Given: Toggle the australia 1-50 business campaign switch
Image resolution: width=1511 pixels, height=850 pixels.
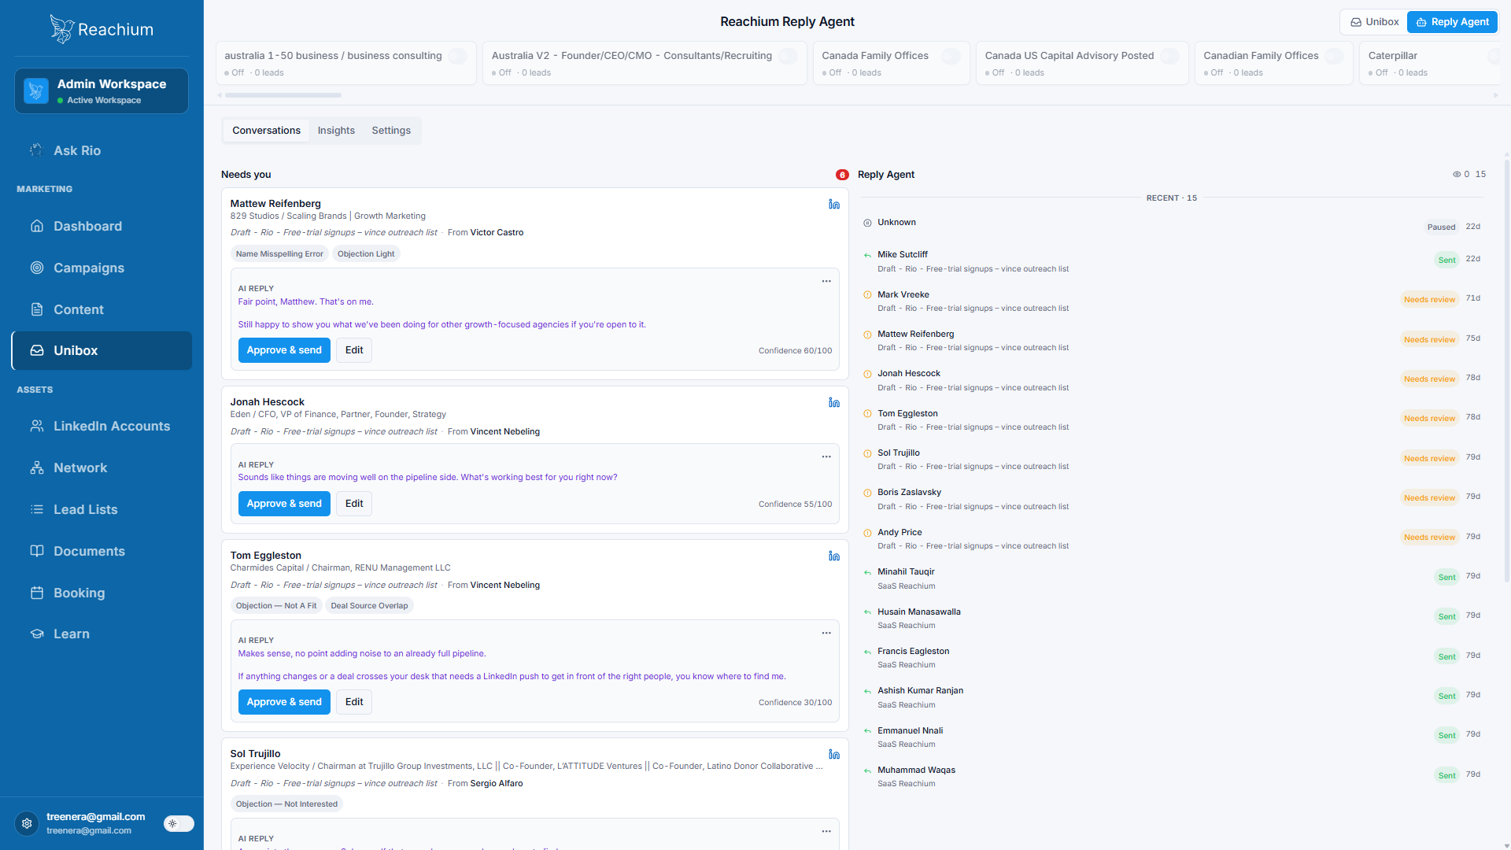Looking at the screenshot, I should point(458,56).
